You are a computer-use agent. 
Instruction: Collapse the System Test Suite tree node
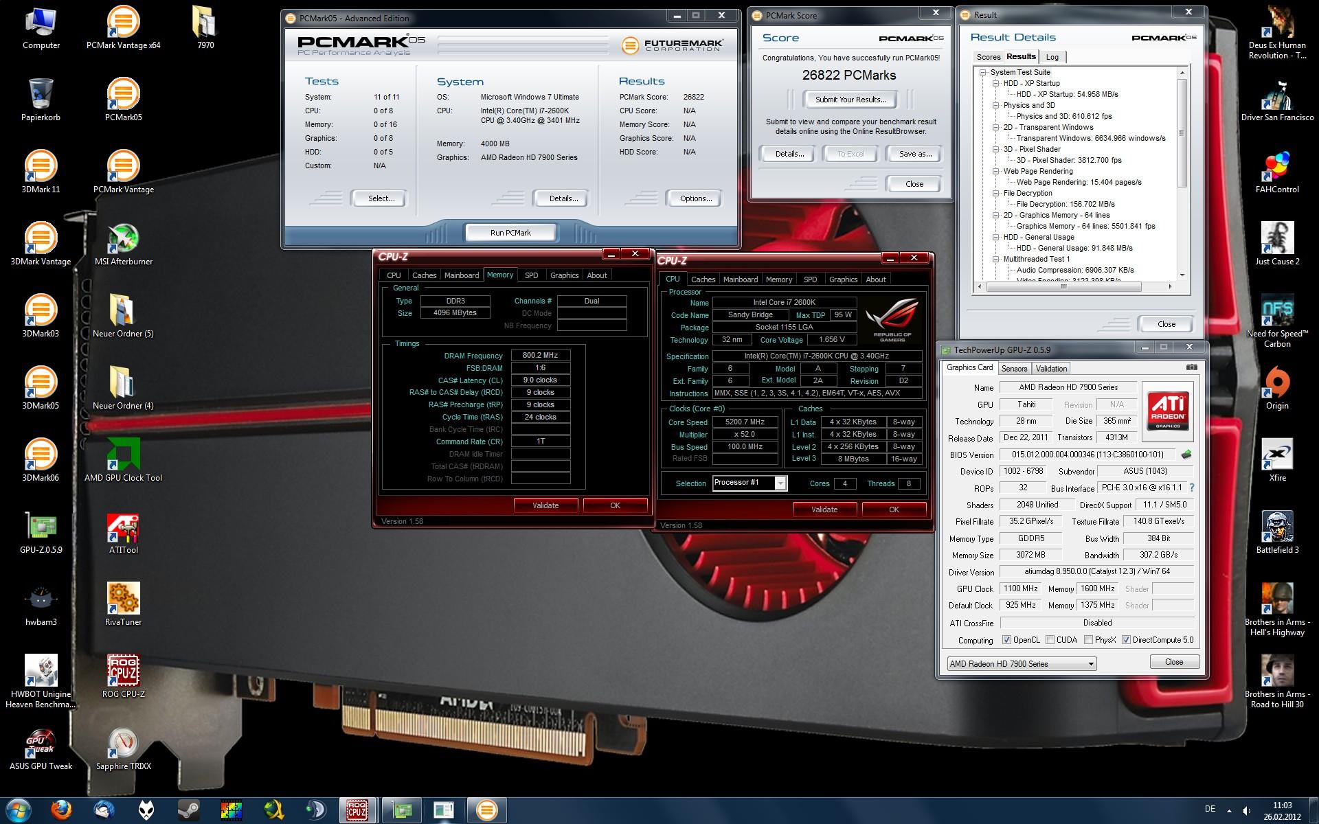coord(983,72)
